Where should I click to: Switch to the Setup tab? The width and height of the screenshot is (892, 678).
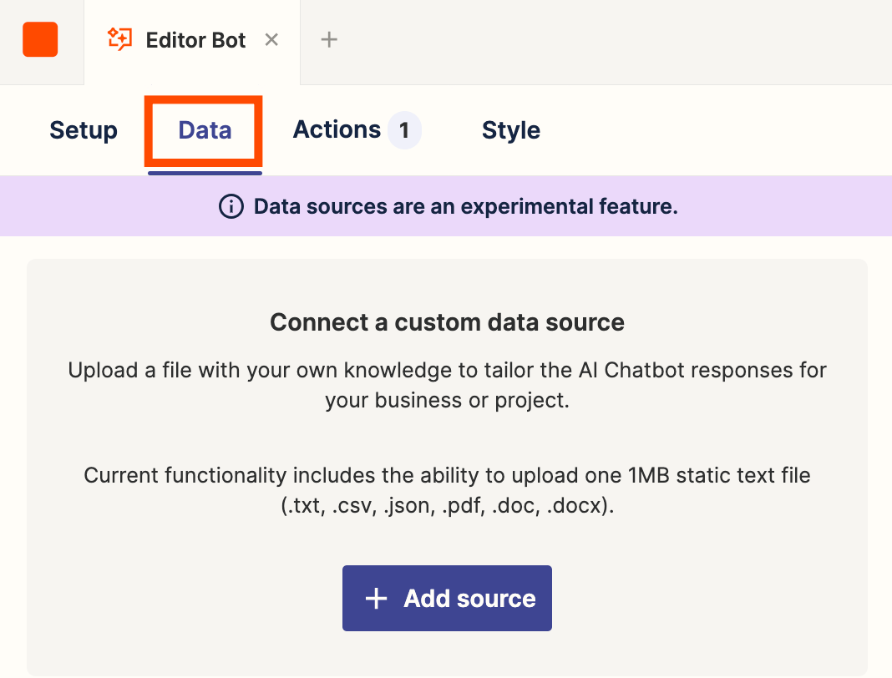(84, 130)
